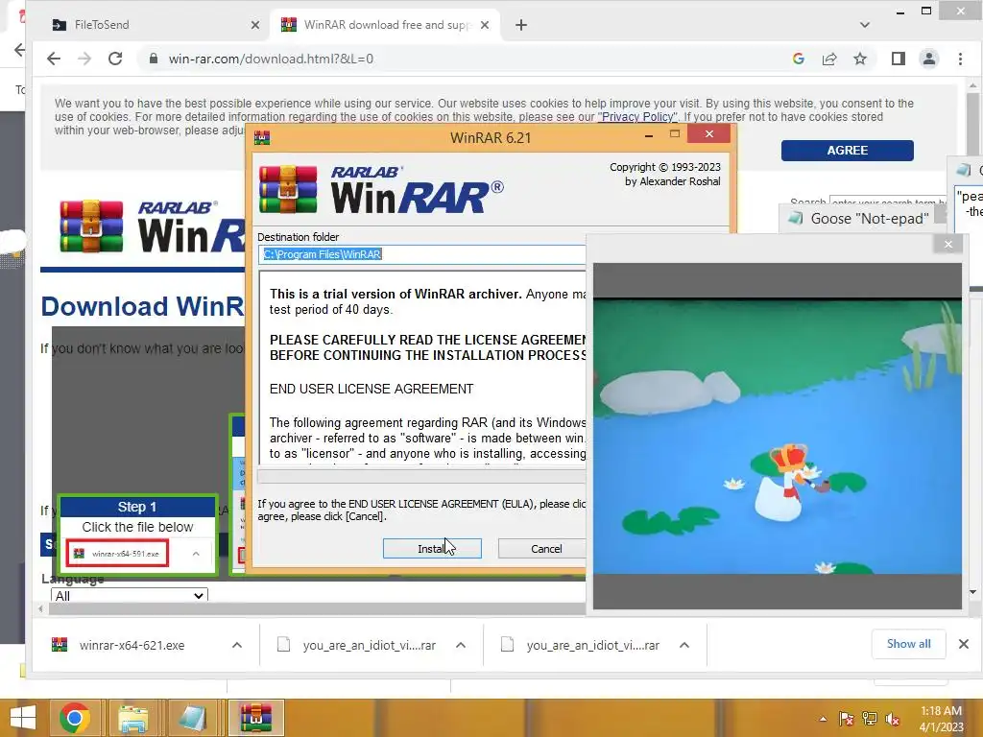The image size is (983, 737).
Task: Click Show all downloads
Action: (x=908, y=644)
